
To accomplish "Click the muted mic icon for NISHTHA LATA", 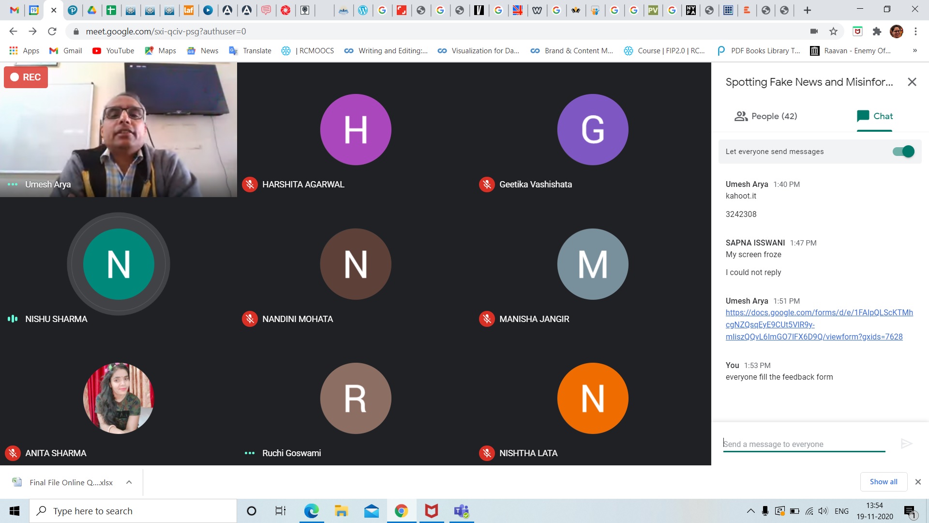I will pyautogui.click(x=487, y=453).
